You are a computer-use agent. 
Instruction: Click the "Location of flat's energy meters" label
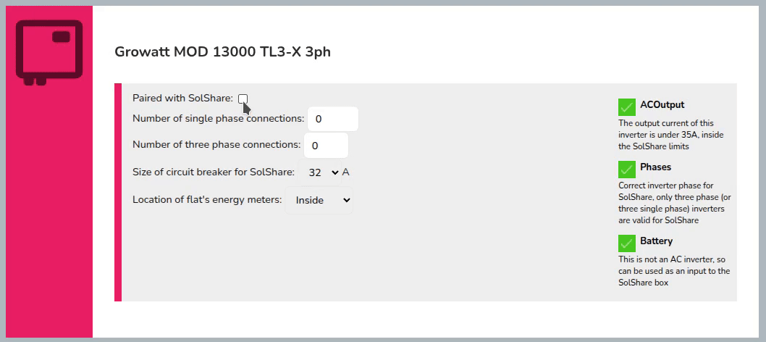pos(207,199)
